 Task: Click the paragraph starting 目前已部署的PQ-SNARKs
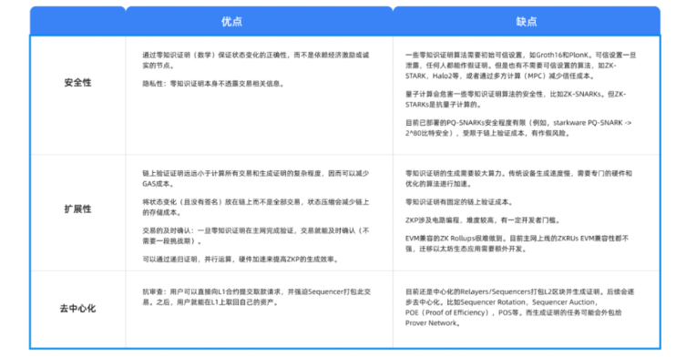518,128
